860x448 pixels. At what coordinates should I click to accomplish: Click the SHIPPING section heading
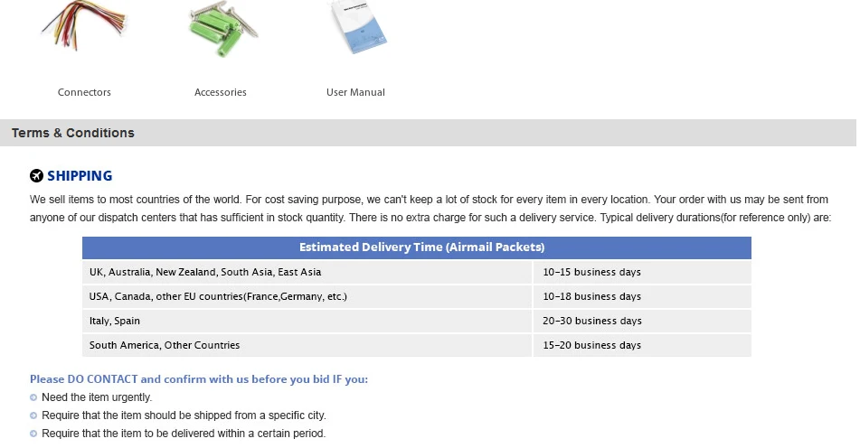tap(80, 176)
